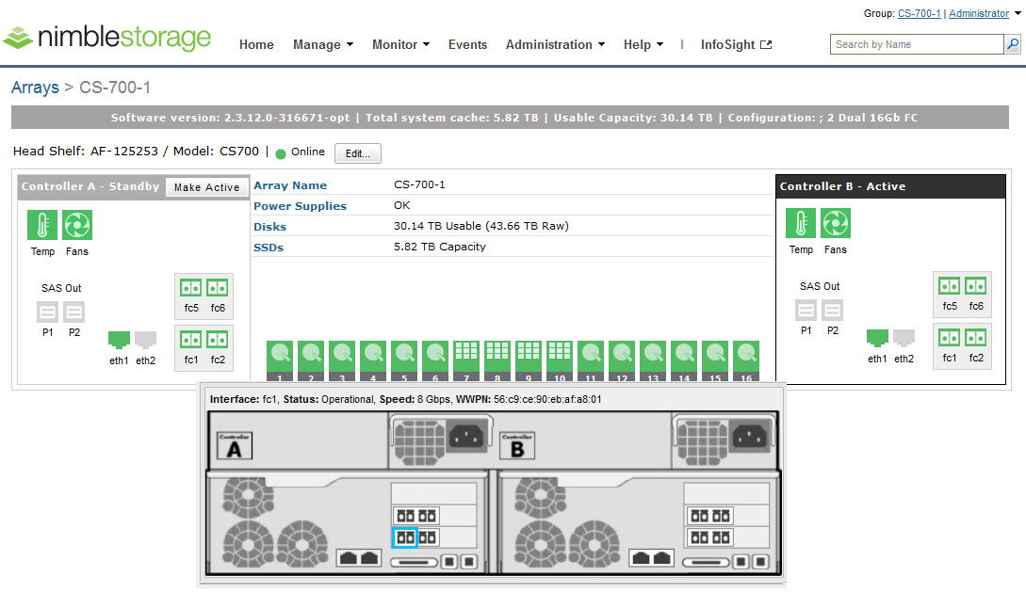Click Controller A Temp sensor icon
The height and width of the screenshot is (592, 1026).
[x=42, y=225]
